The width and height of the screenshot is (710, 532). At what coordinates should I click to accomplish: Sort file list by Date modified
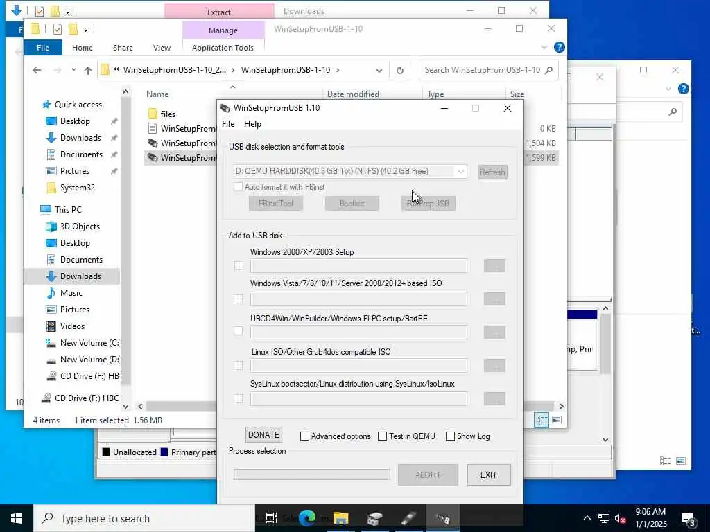(x=353, y=94)
